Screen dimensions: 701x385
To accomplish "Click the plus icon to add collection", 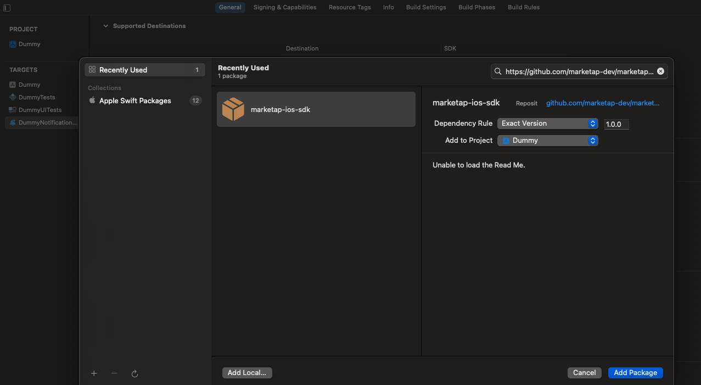I will (94, 373).
